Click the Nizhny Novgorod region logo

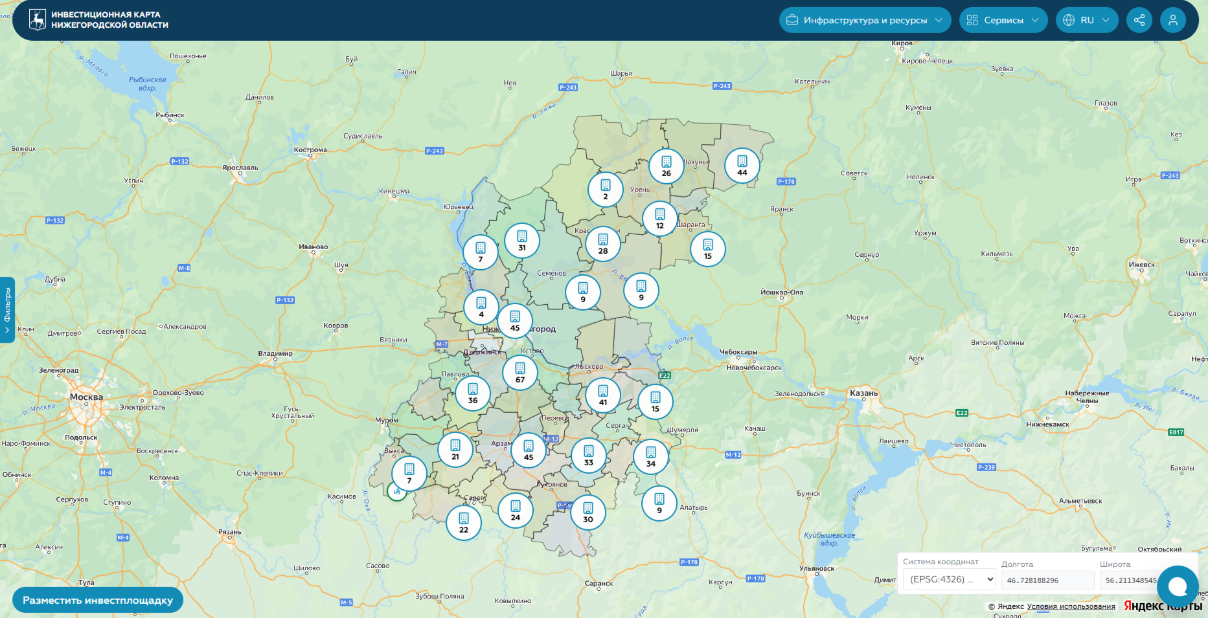click(x=38, y=20)
